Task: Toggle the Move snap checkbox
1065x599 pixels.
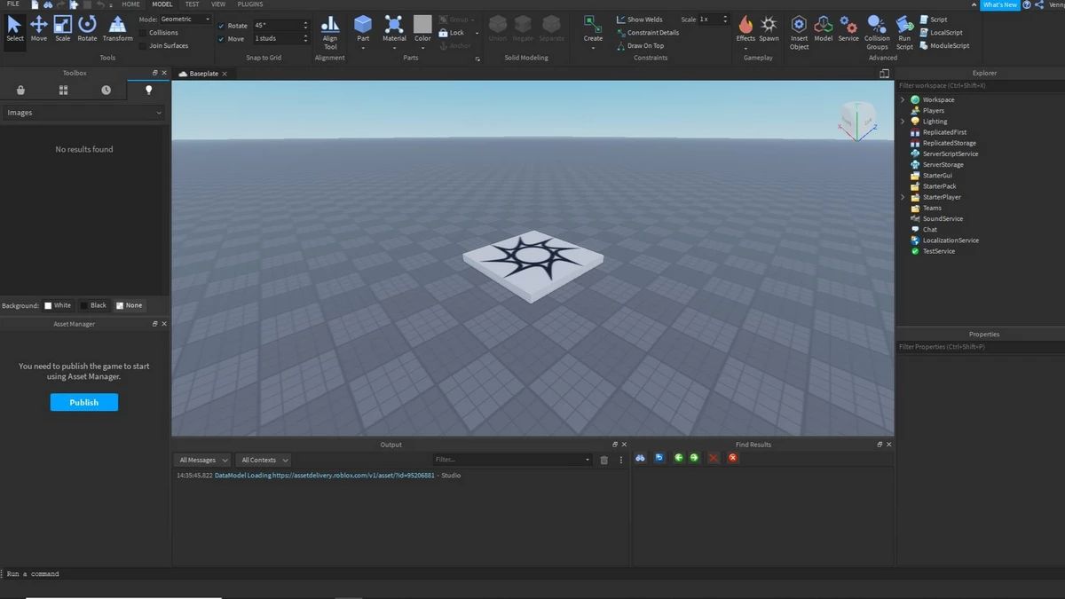Action: [x=222, y=39]
